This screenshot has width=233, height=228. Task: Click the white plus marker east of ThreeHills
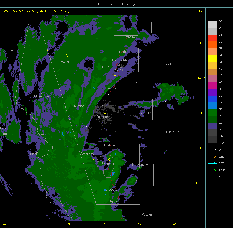[165, 102]
